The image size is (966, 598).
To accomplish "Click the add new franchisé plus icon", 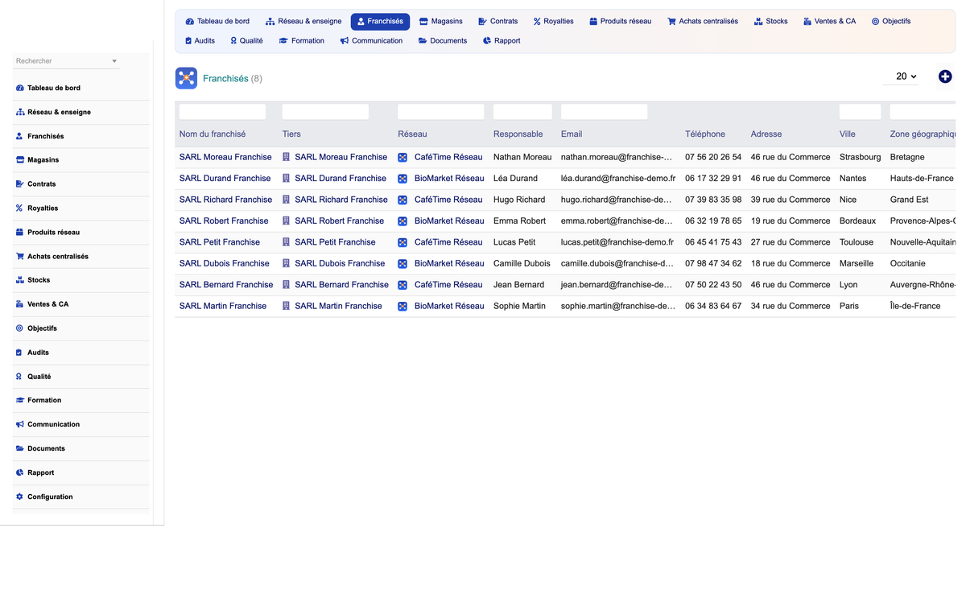I will coord(945,76).
